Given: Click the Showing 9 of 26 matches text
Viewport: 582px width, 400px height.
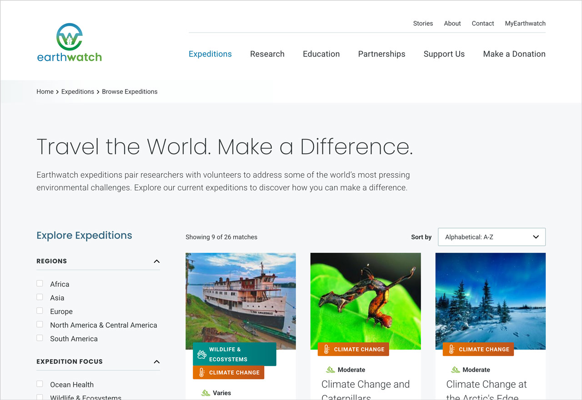Looking at the screenshot, I should [221, 237].
